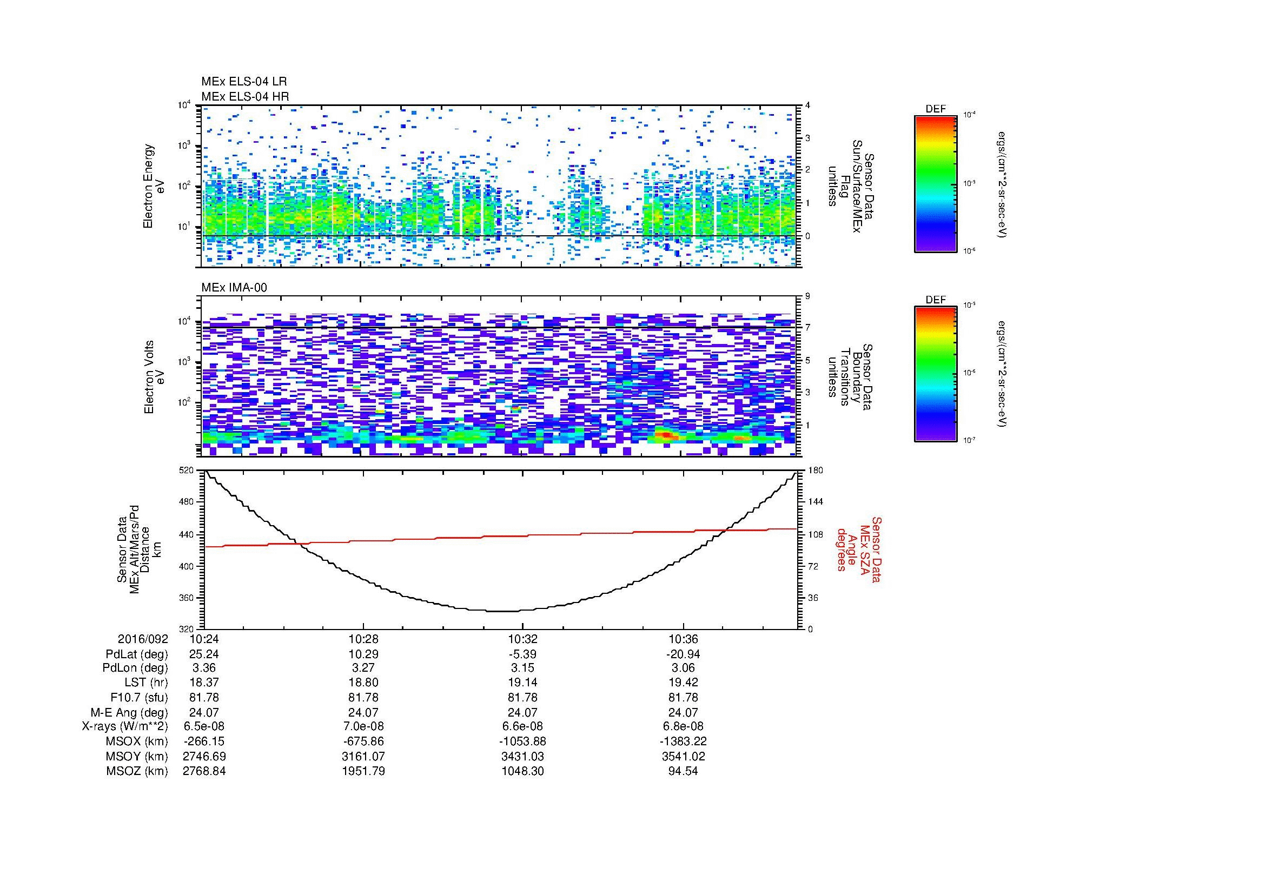Click the 'LST (hr)' row label
The image size is (1265, 894).
click(x=146, y=683)
